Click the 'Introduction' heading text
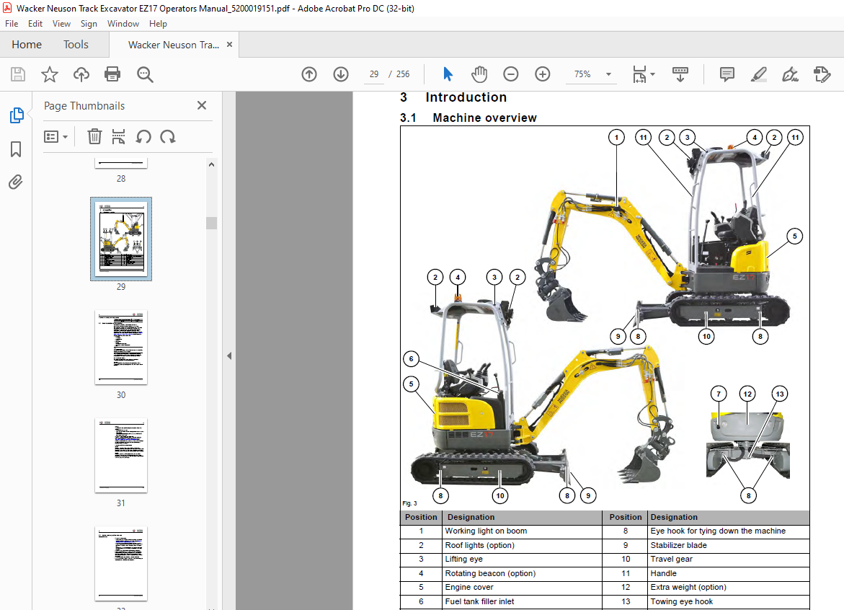Image resolution: width=844 pixels, height=610 pixels. pyautogui.click(x=466, y=97)
